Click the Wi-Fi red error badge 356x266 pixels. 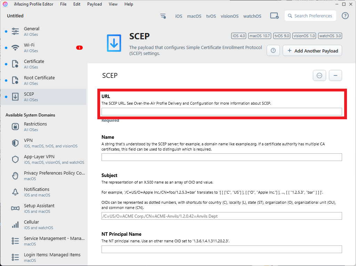coord(79,48)
